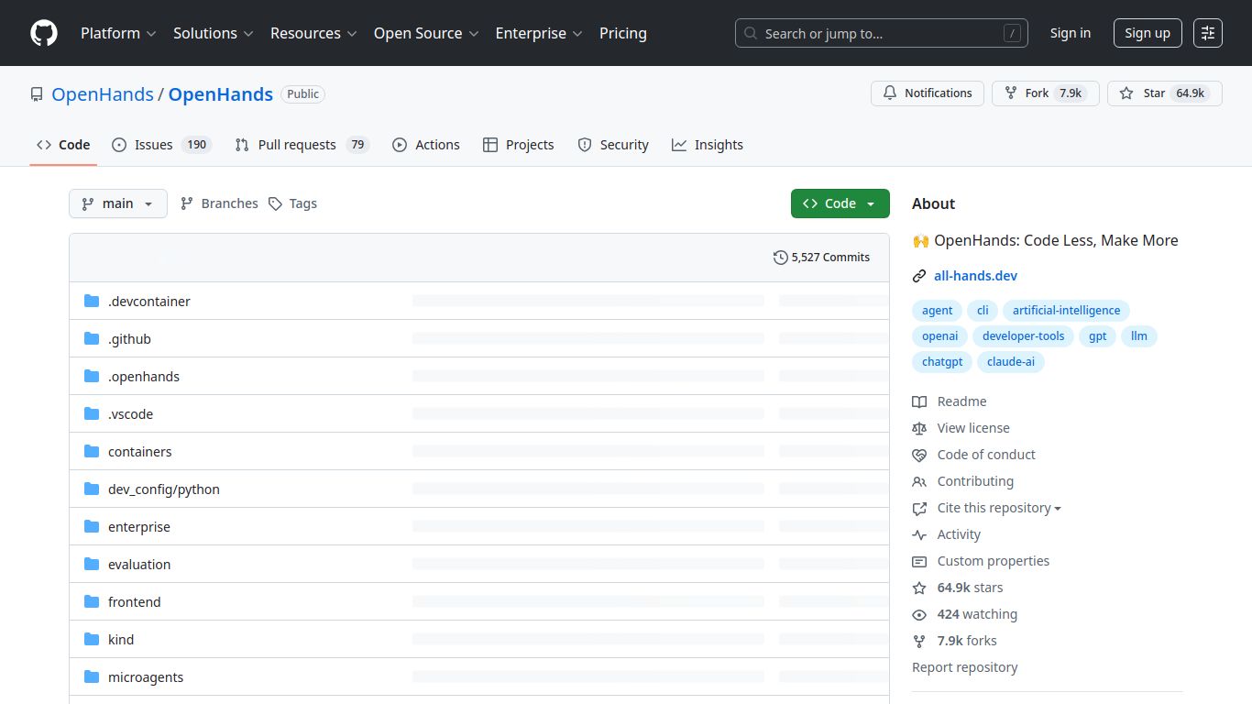1252x704 pixels.
Task: Open commit history via 5,527 Commits
Action: coord(821,258)
